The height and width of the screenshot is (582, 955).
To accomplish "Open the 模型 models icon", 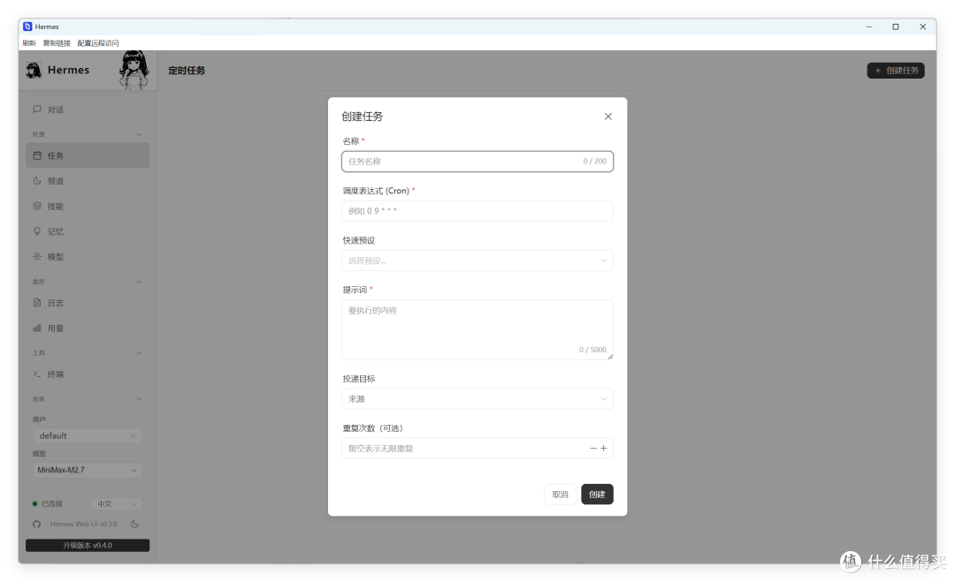I will click(37, 257).
